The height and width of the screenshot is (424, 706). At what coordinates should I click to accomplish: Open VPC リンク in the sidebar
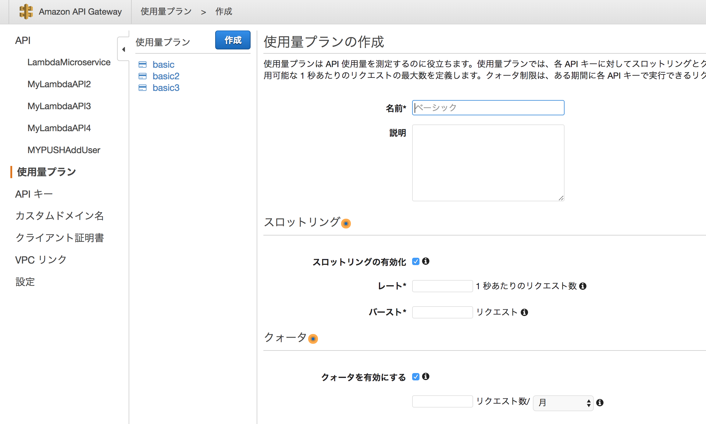pyautogui.click(x=41, y=260)
